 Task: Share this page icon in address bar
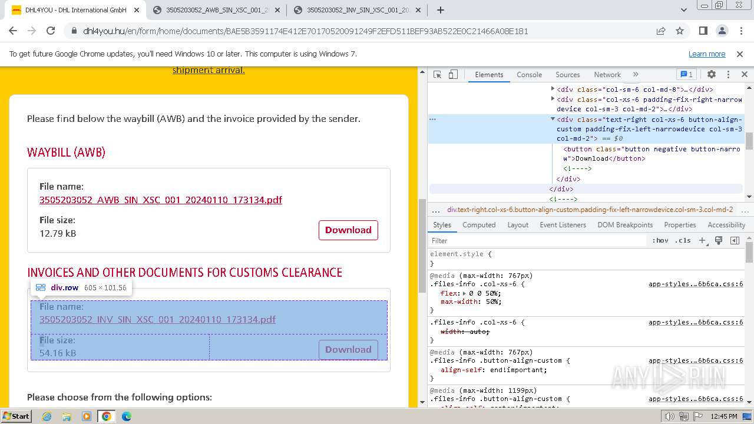[x=661, y=31]
